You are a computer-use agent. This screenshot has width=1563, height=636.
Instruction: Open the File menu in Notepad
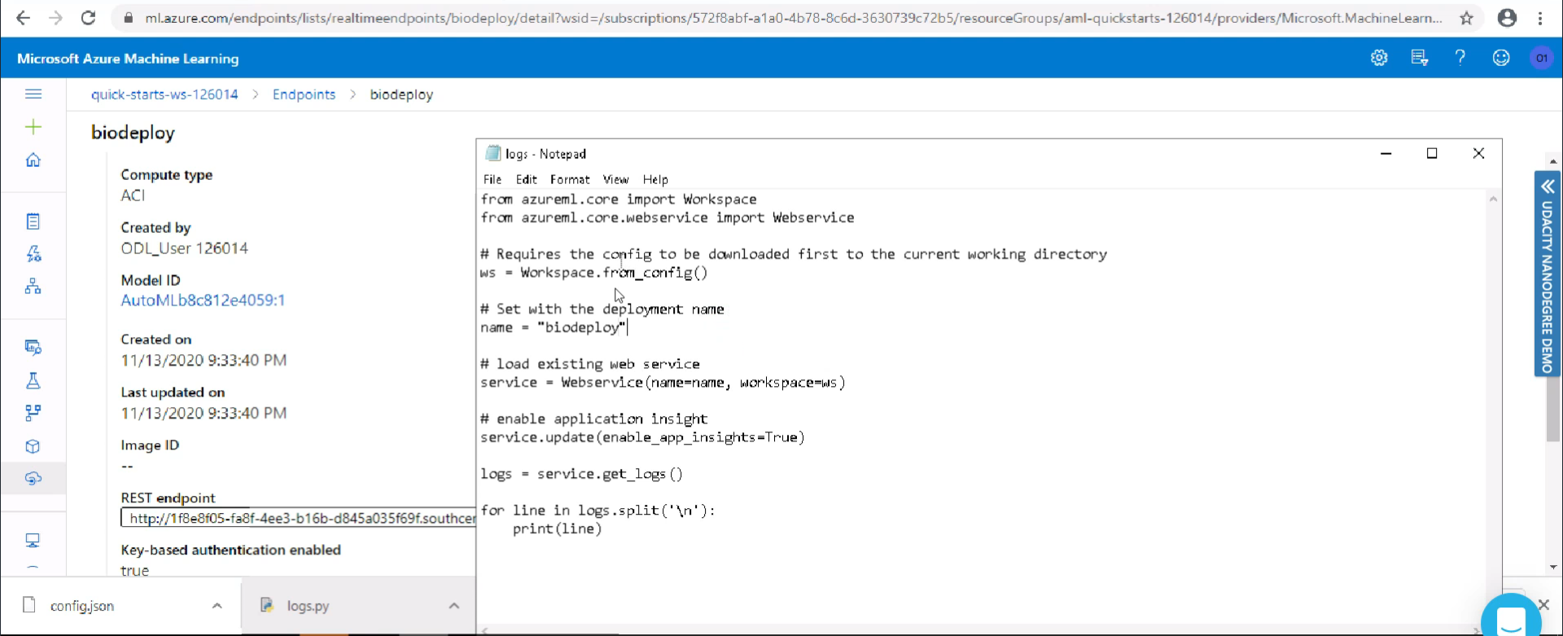[x=493, y=180]
